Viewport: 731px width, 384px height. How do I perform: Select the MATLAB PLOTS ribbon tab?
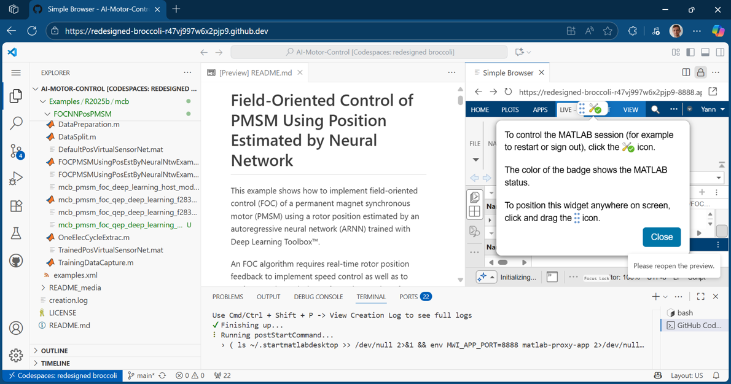pyautogui.click(x=510, y=110)
